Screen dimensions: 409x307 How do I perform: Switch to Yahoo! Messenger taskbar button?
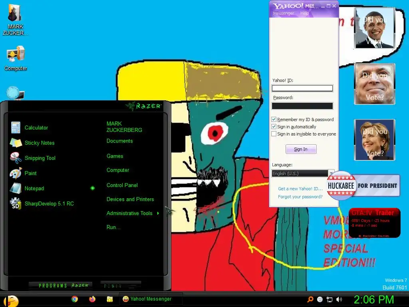tap(151, 299)
